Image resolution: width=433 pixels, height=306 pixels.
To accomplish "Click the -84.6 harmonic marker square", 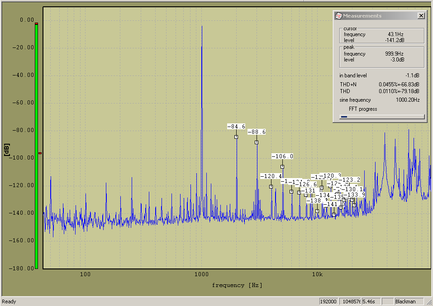I will click(x=236, y=137).
